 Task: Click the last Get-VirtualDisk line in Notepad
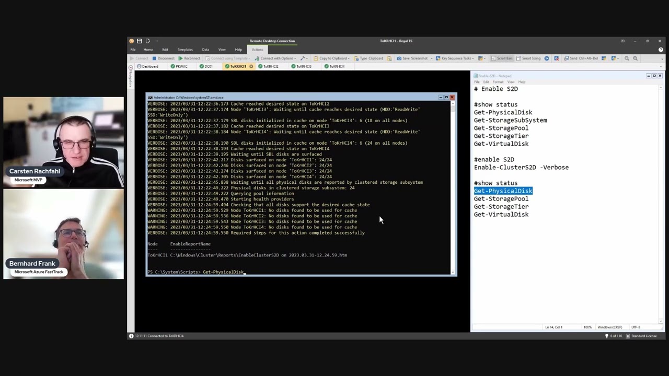point(501,214)
